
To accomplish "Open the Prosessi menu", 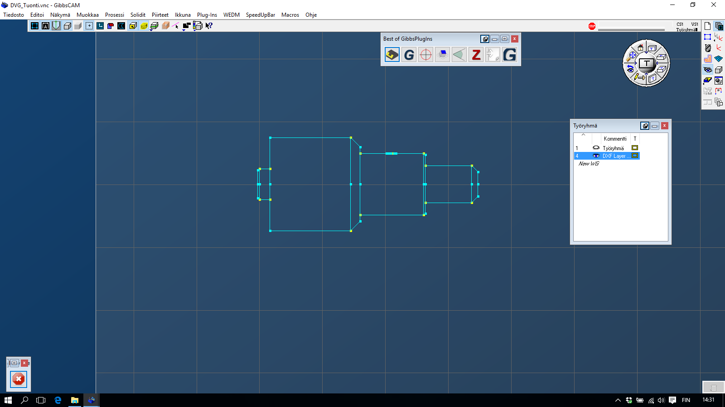I will [x=115, y=15].
